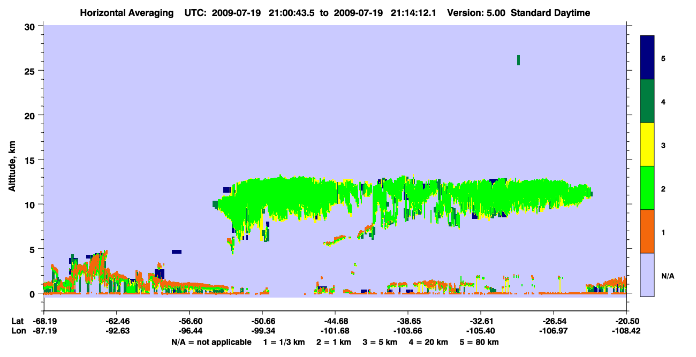
Task: Click the 'Lat' row label
Action: 17,321
